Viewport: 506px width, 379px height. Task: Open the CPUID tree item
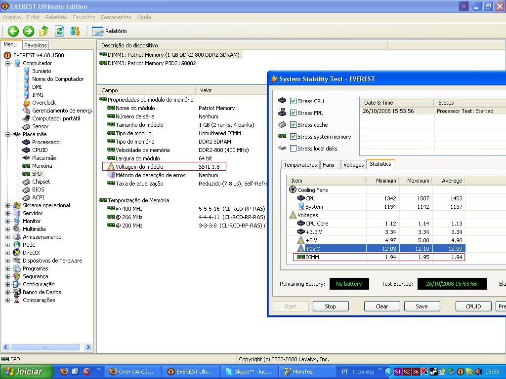[40, 150]
